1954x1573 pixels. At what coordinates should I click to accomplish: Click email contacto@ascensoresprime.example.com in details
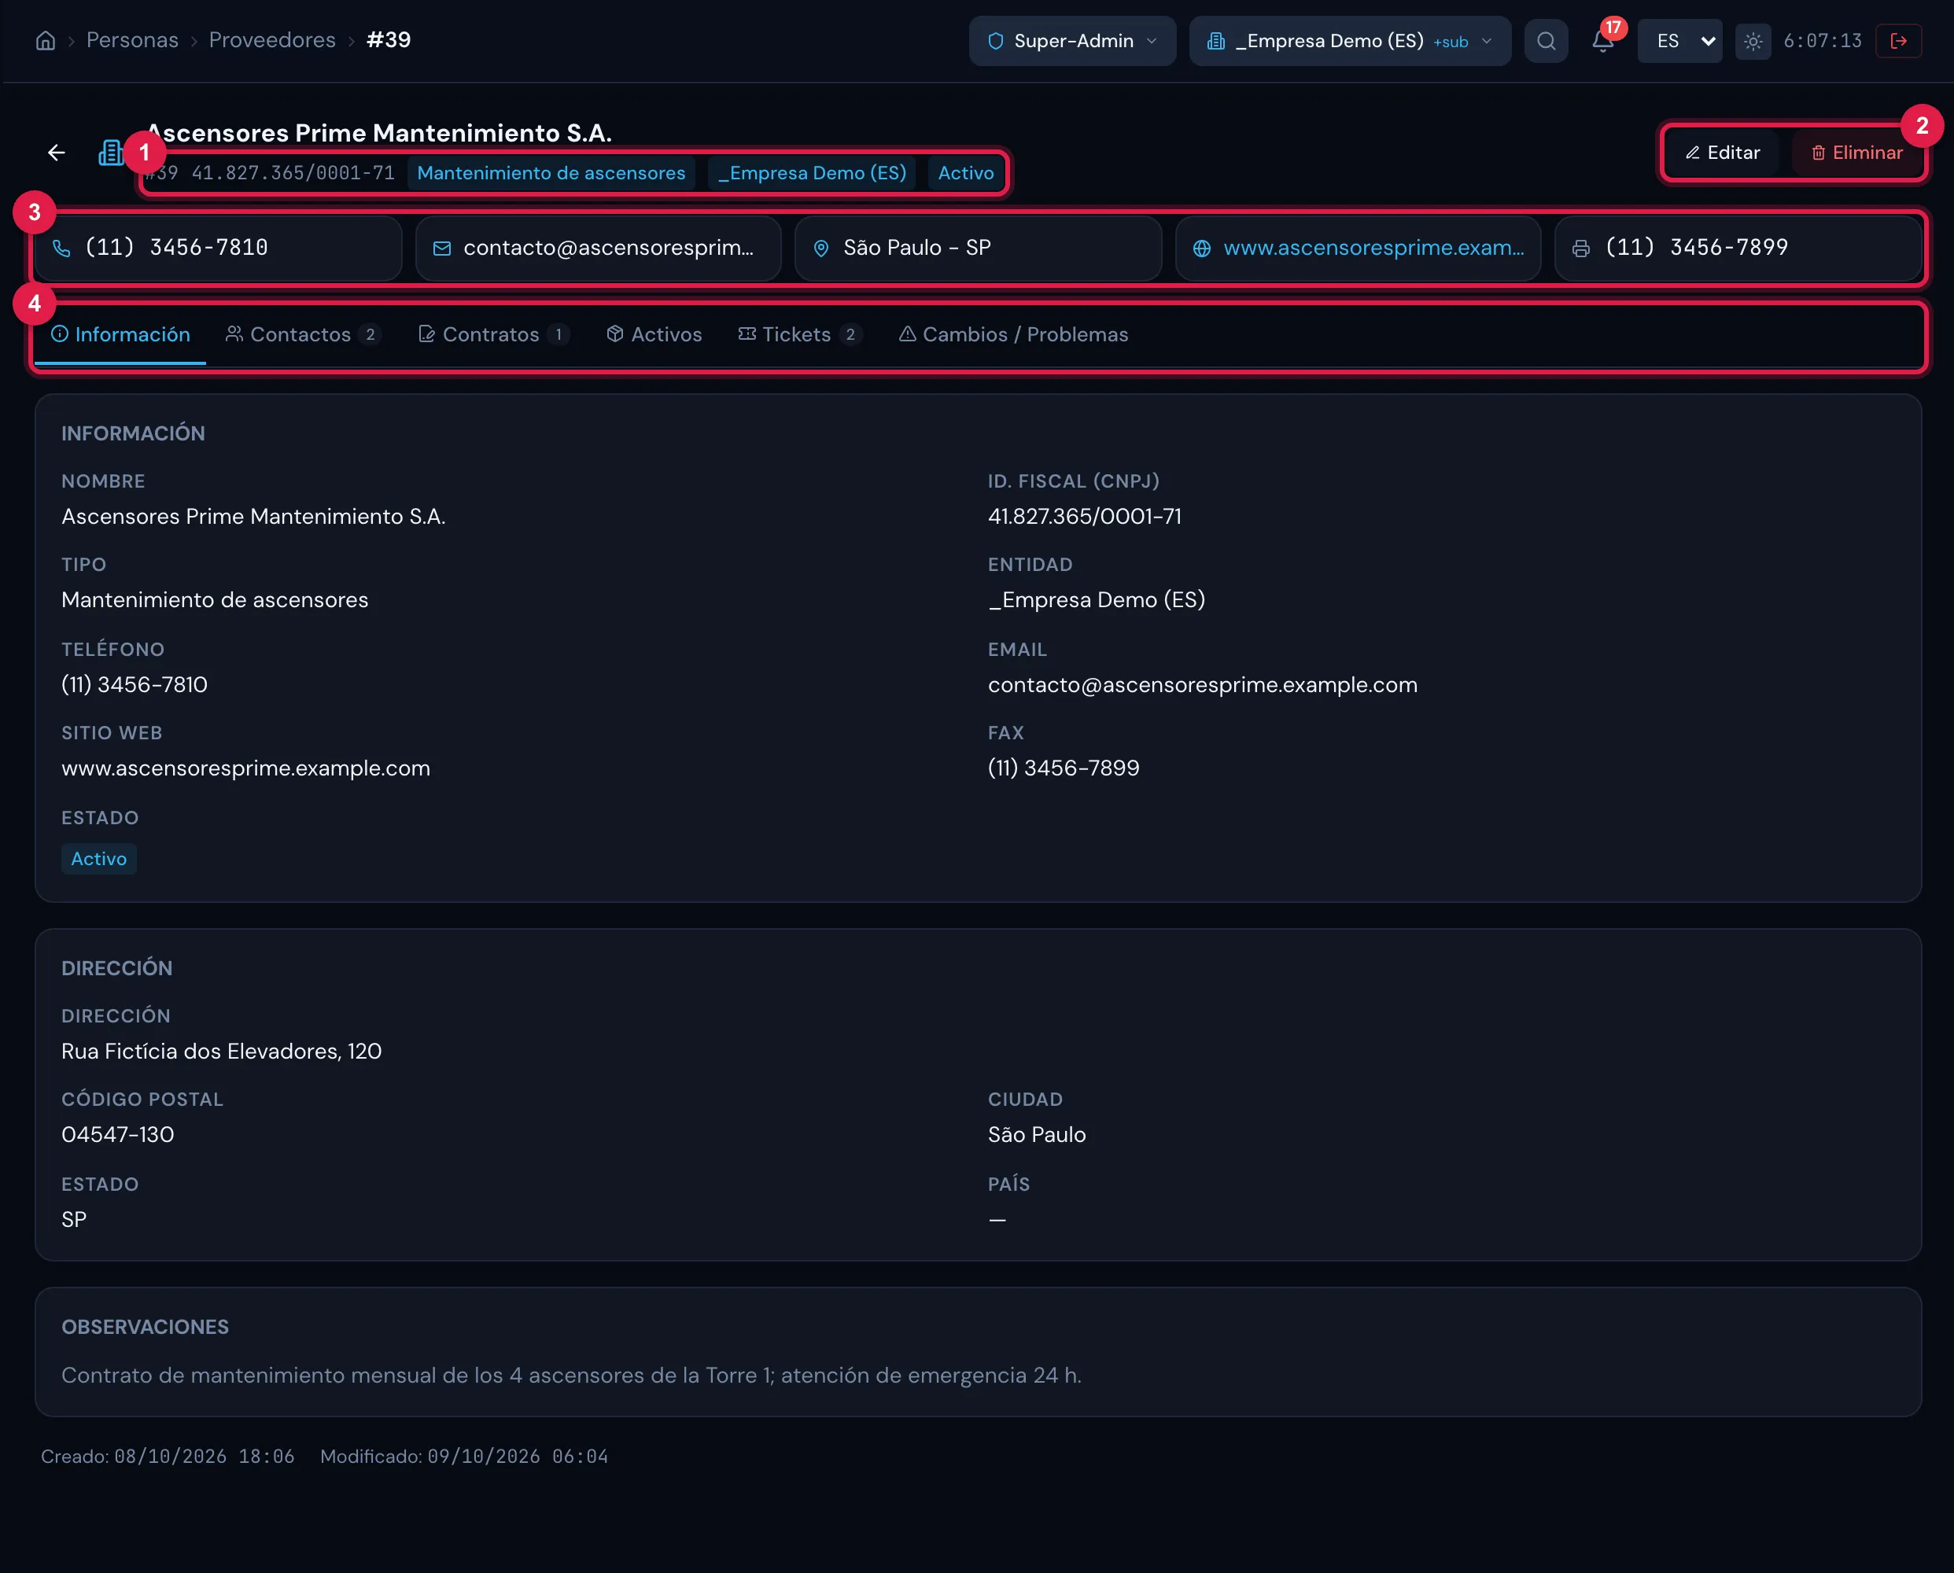[x=1202, y=685]
